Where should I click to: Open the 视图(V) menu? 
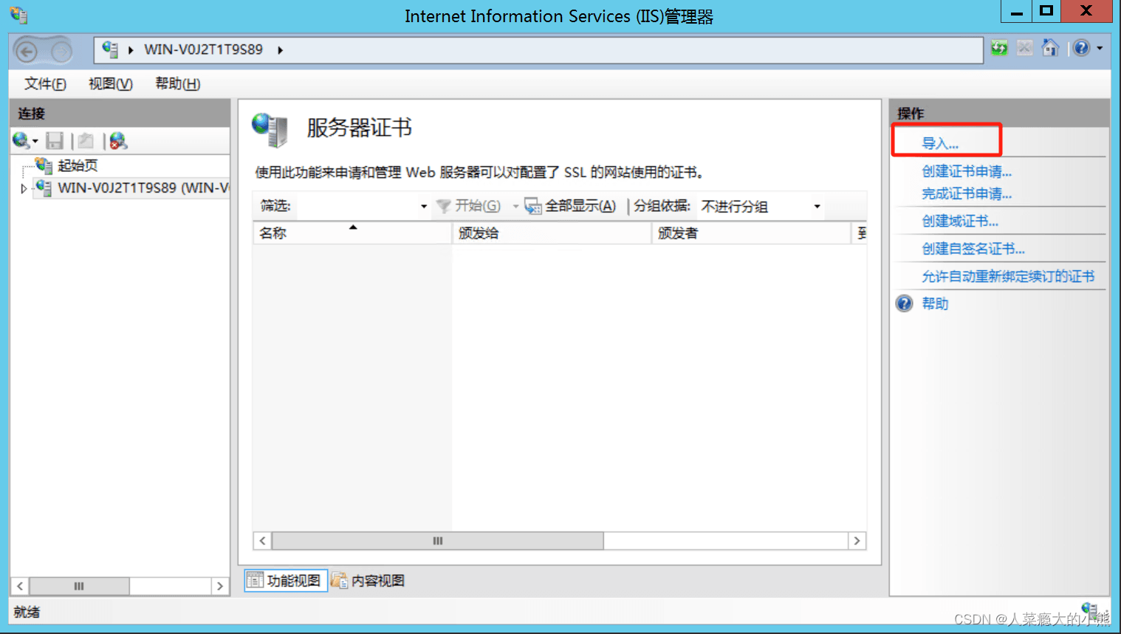[x=110, y=83]
